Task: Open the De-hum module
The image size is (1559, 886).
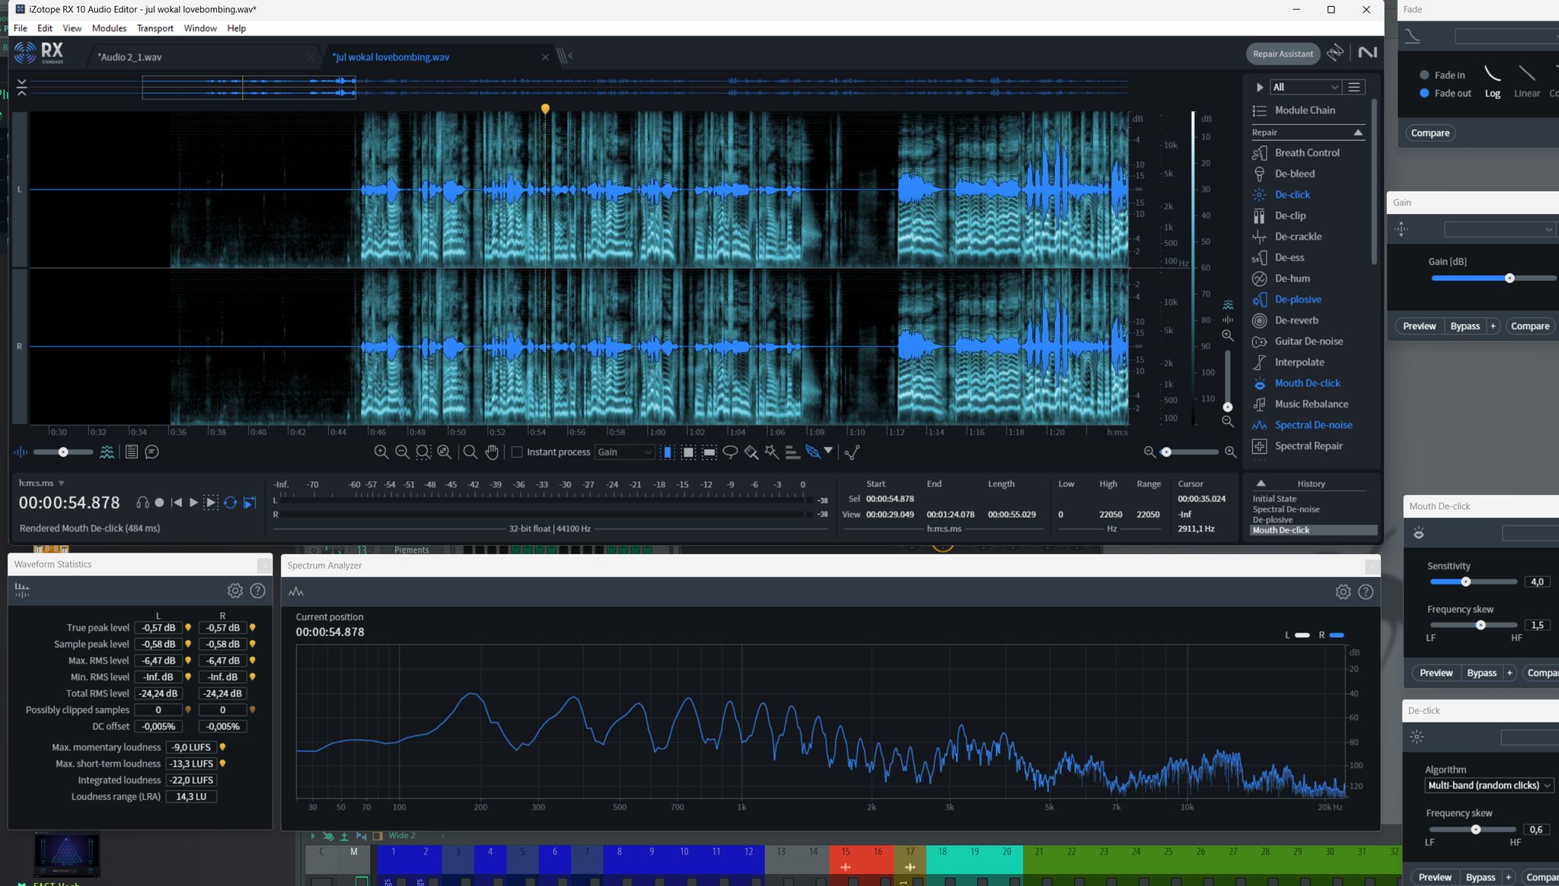Action: pyautogui.click(x=1292, y=279)
